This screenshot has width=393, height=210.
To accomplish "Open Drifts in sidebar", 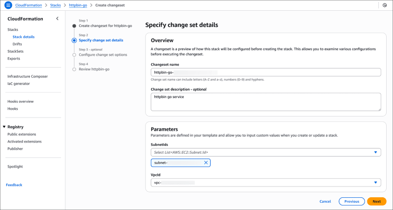I will click(x=17, y=44).
